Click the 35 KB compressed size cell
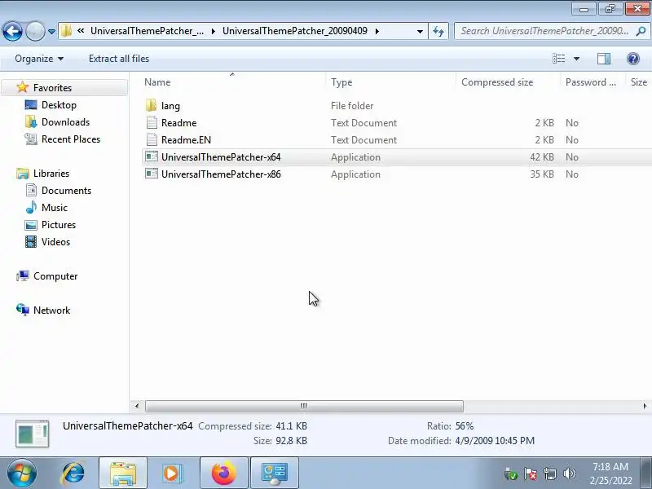The width and height of the screenshot is (652, 489). (542, 174)
